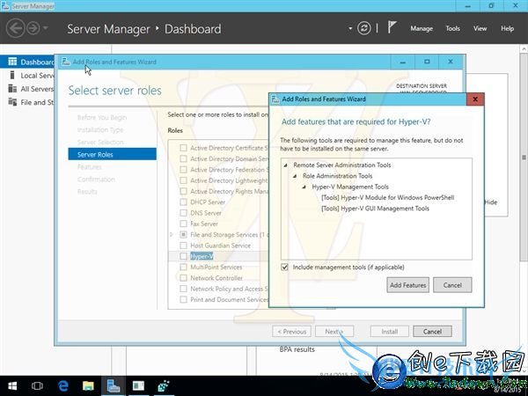
Task: Open the notifications flag
Action: 392,27
